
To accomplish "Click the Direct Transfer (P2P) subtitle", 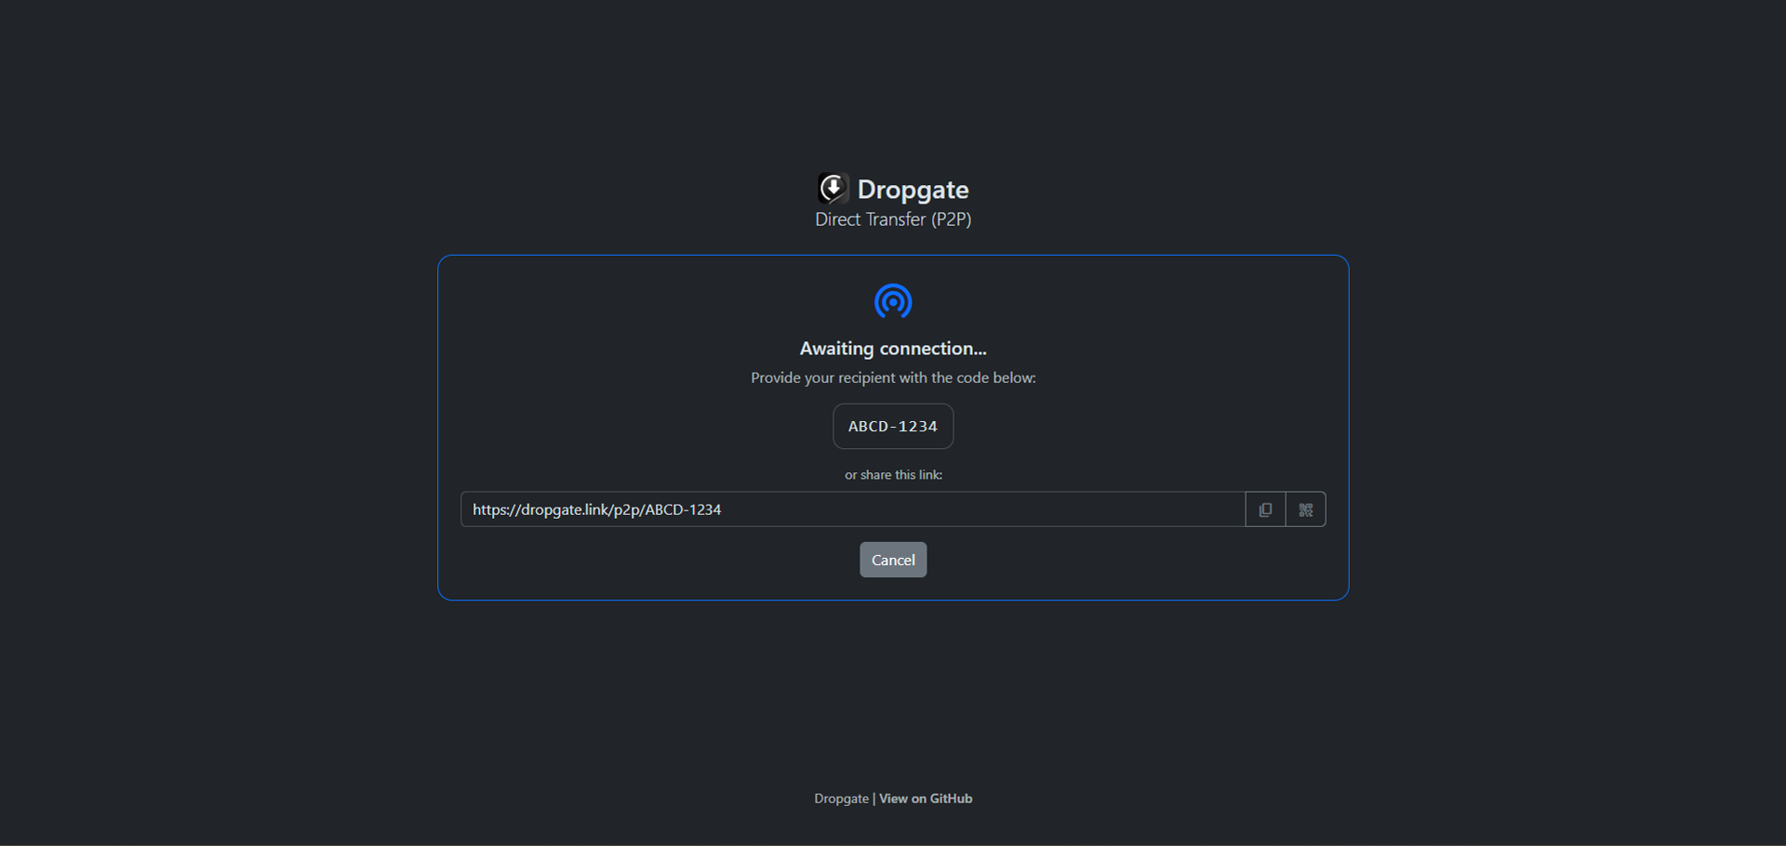I will (892, 219).
